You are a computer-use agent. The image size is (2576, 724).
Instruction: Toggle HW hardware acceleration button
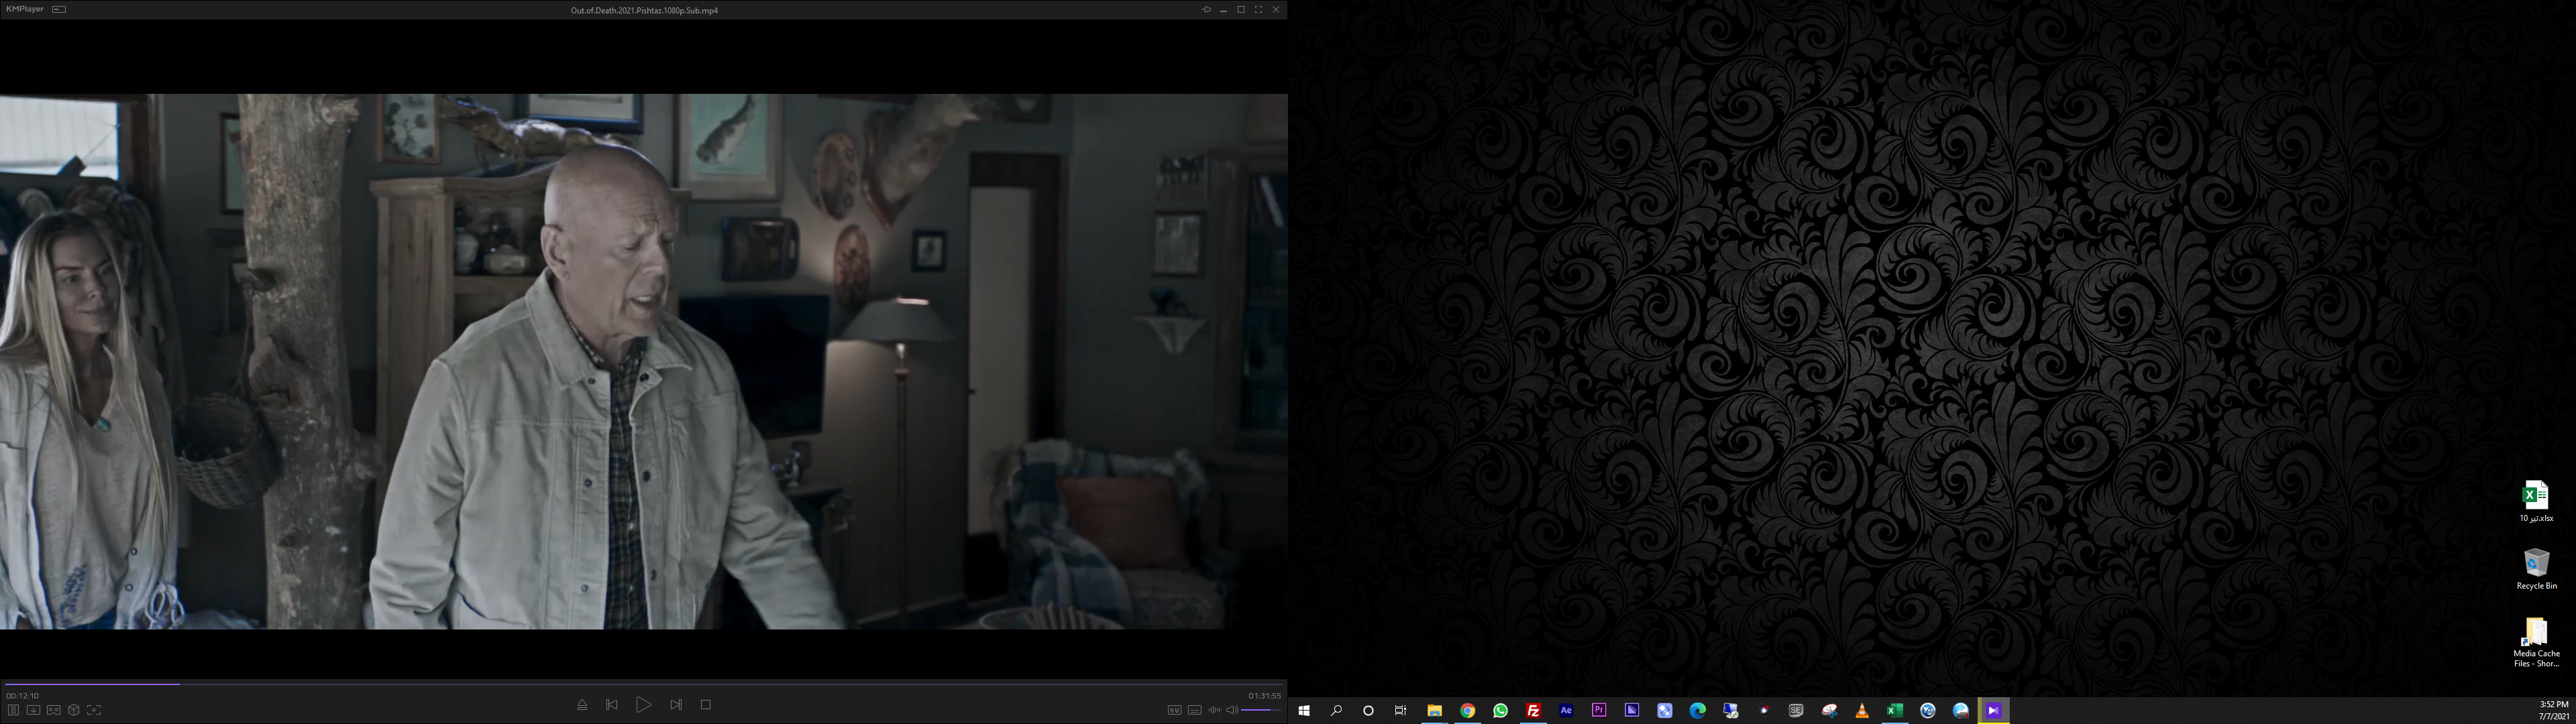(x=1174, y=710)
